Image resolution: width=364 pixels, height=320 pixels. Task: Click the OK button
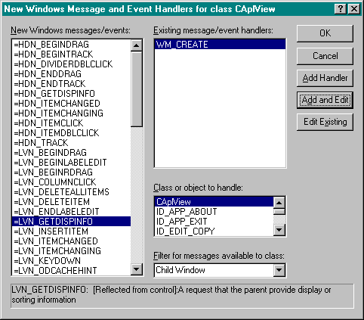point(325,33)
